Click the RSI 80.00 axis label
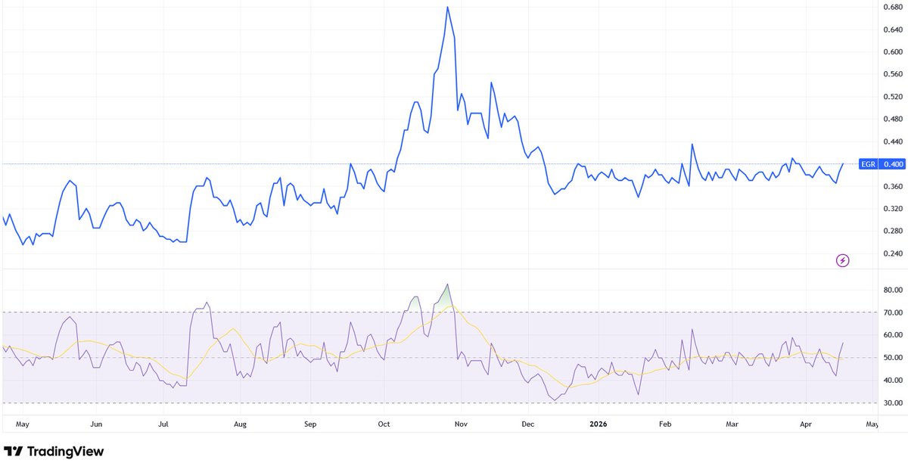The height and width of the screenshot is (463, 908). click(x=893, y=290)
